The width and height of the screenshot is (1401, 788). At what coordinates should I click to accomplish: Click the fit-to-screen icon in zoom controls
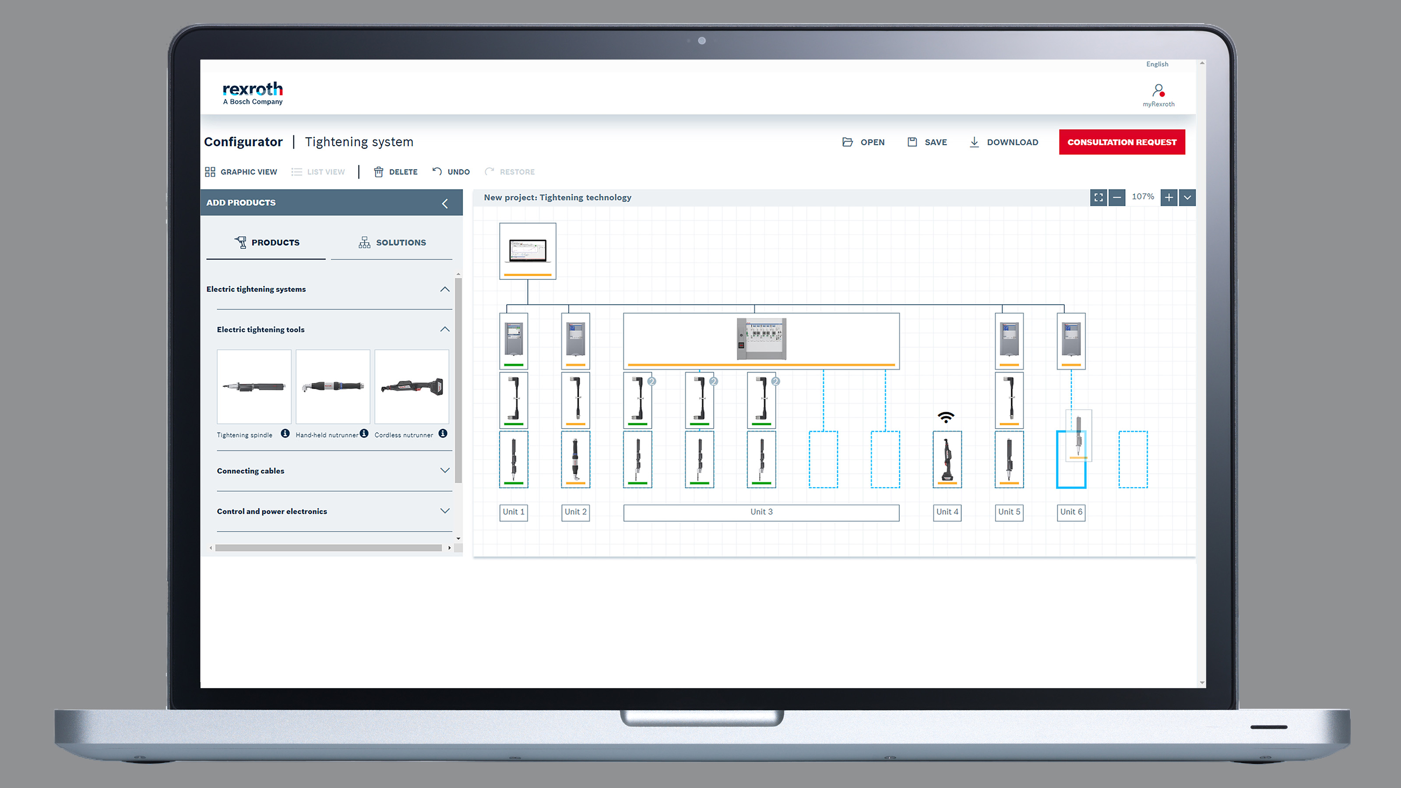[x=1098, y=197]
